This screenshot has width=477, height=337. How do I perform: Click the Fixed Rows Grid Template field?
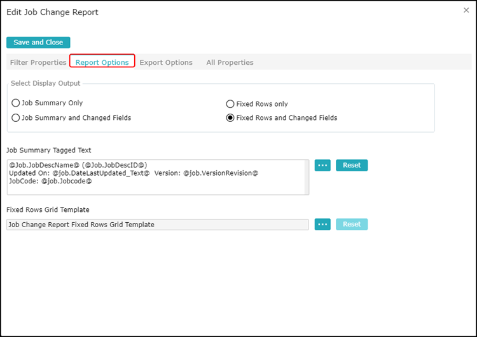(x=158, y=225)
